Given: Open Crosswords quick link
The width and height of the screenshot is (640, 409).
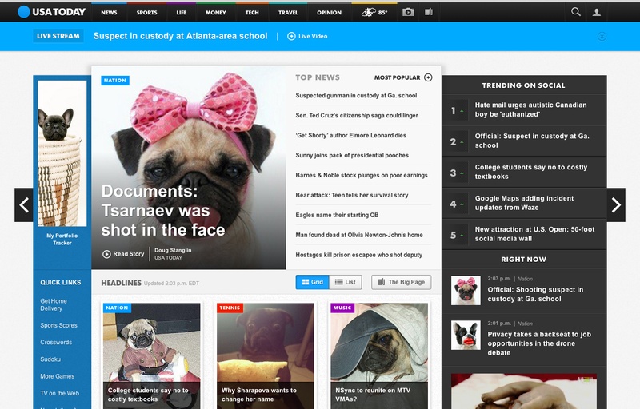Looking at the screenshot, I should pyautogui.click(x=56, y=343).
